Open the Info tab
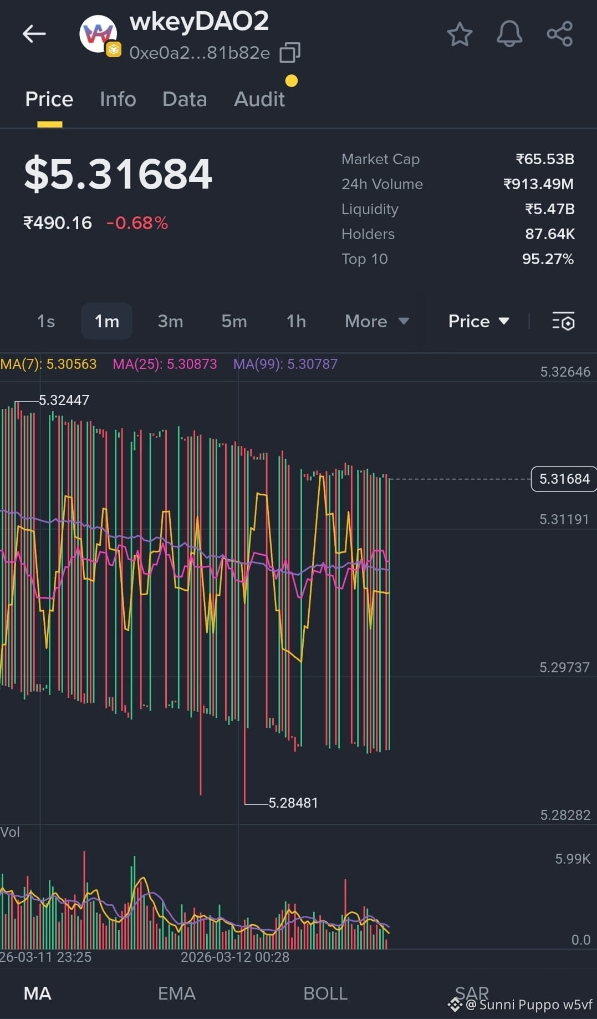 118,99
